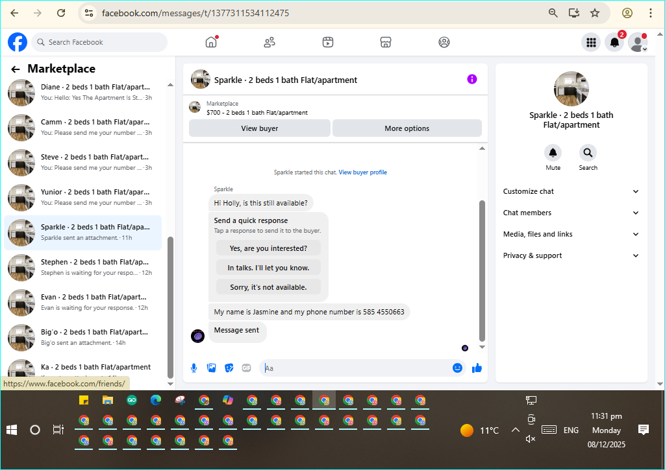665x470 pixels.
Task: Click the Sparkle listing thumbnail in info panel
Action: click(x=571, y=89)
